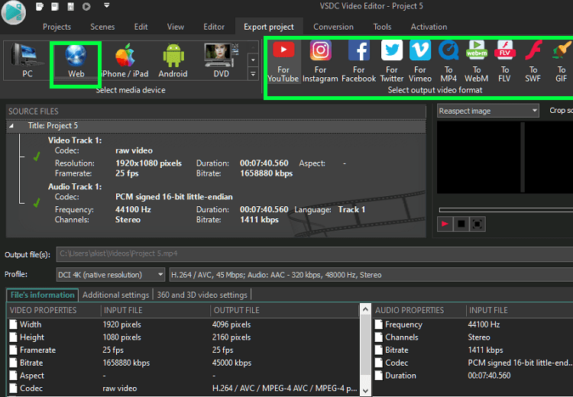Select the Channels audio property row

(x=473, y=337)
